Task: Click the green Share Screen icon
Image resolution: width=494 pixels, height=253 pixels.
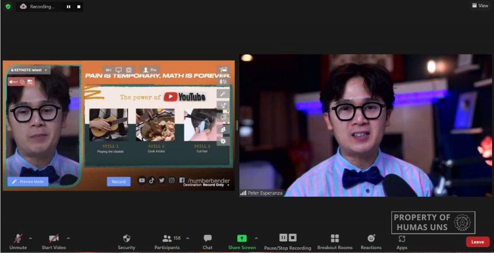Action: coord(242,238)
